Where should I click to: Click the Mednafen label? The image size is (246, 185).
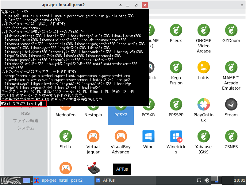[x=65, y=115]
